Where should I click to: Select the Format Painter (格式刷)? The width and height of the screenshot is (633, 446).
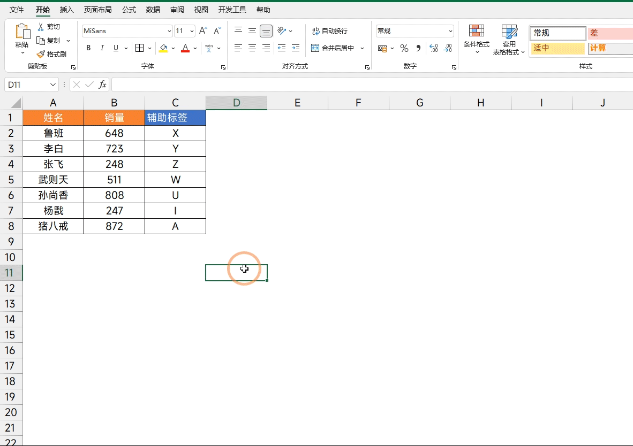click(51, 54)
